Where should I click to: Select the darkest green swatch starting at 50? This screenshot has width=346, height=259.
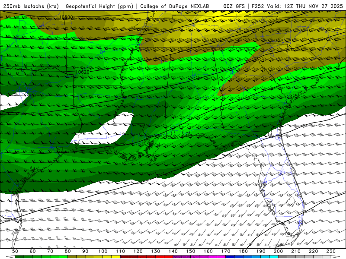pyautogui.click(x=19, y=257)
